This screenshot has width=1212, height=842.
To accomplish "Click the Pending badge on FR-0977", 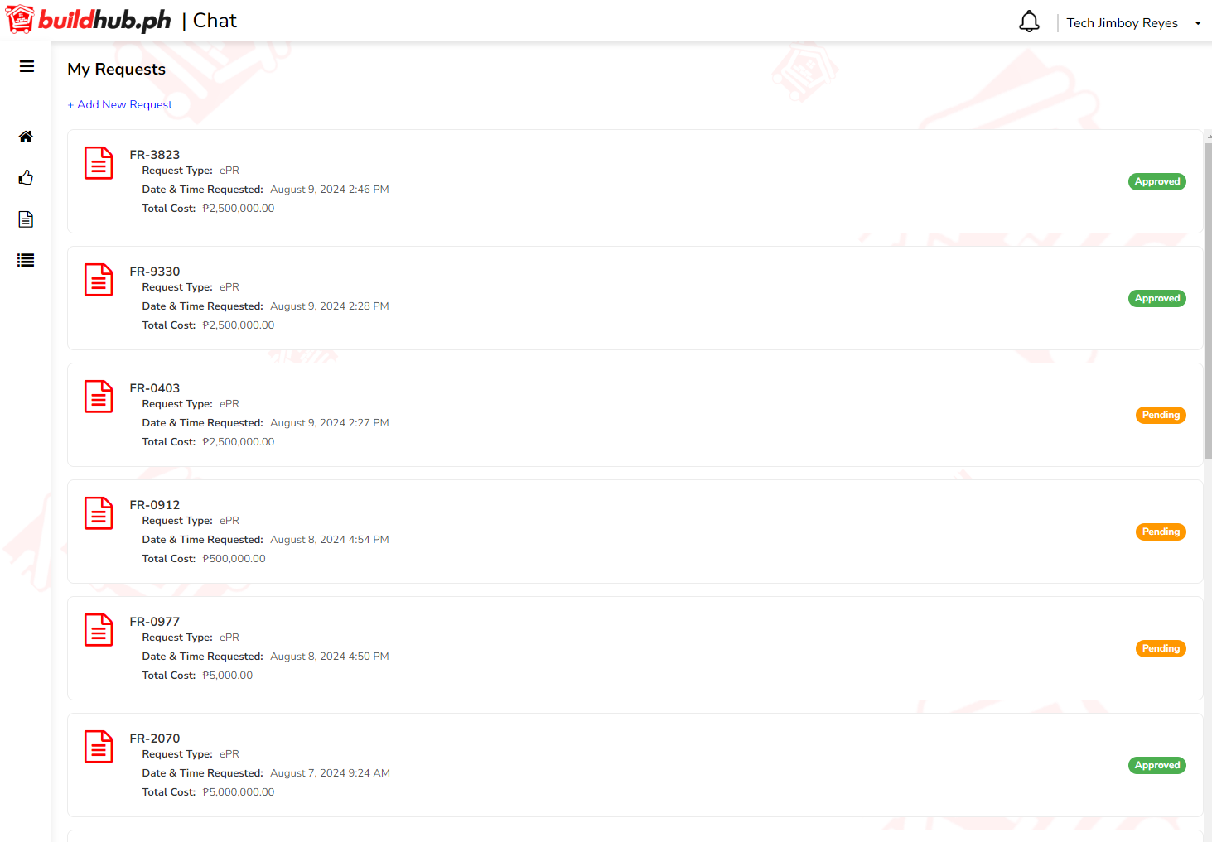I will 1160,649.
